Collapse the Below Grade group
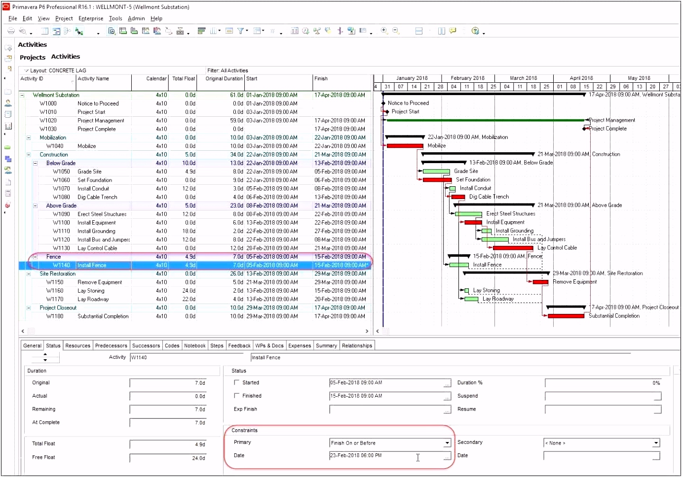The image size is (682, 477). click(x=36, y=163)
